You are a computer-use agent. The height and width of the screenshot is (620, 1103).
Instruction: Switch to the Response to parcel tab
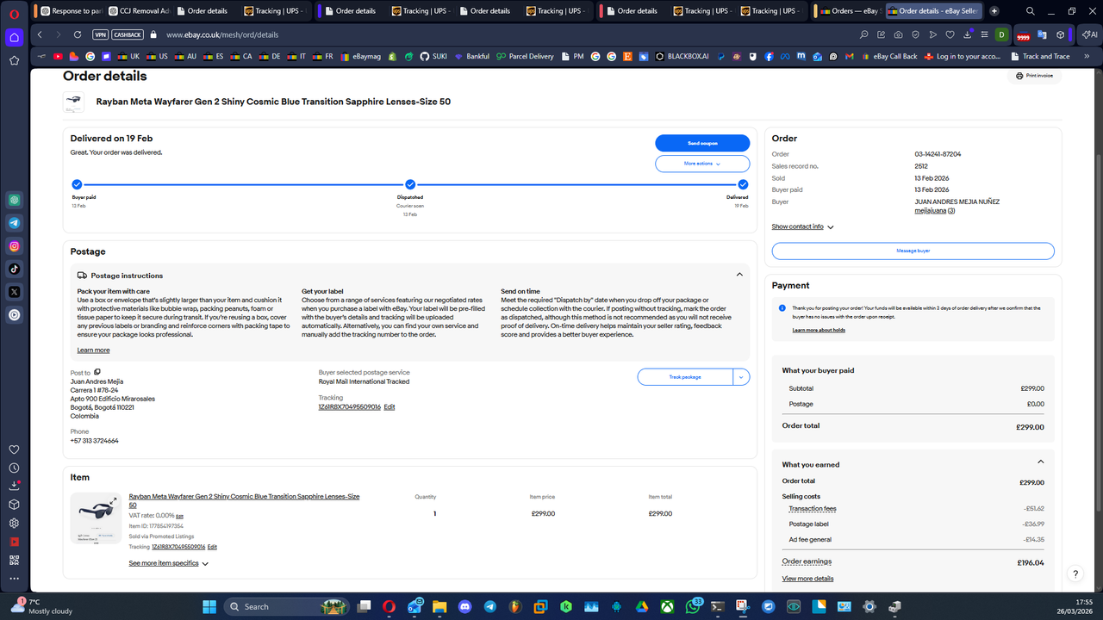70,11
